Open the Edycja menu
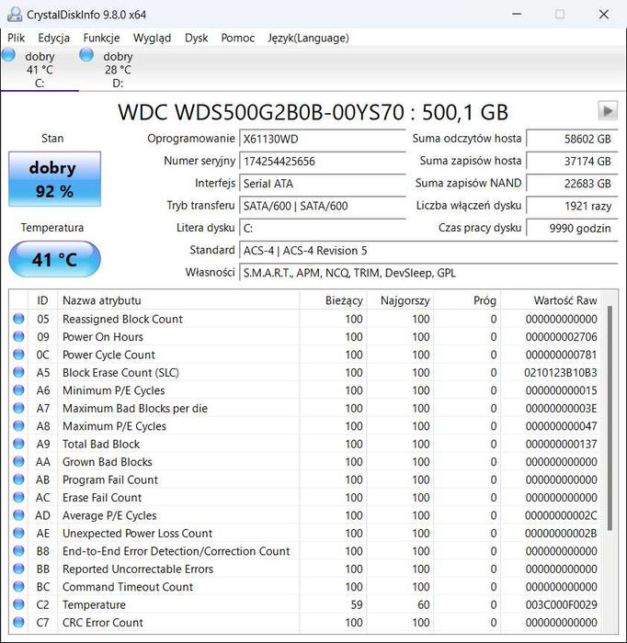 point(53,38)
